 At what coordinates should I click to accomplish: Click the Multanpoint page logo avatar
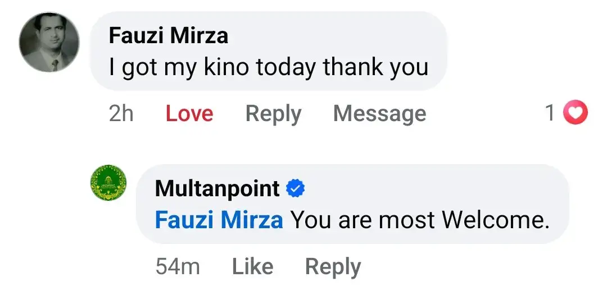point(109,183)
